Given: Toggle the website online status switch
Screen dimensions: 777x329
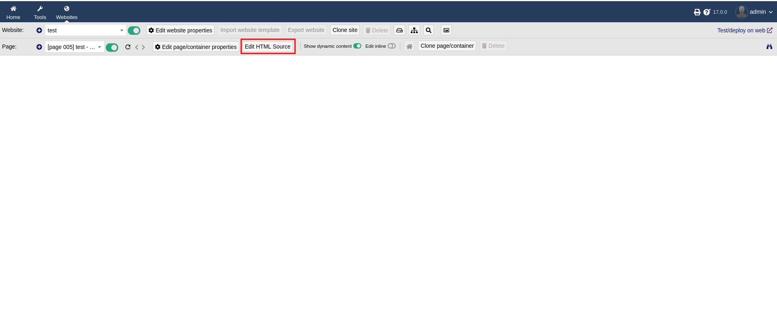Looking at the screenshot, I should [x=134, y=30].
